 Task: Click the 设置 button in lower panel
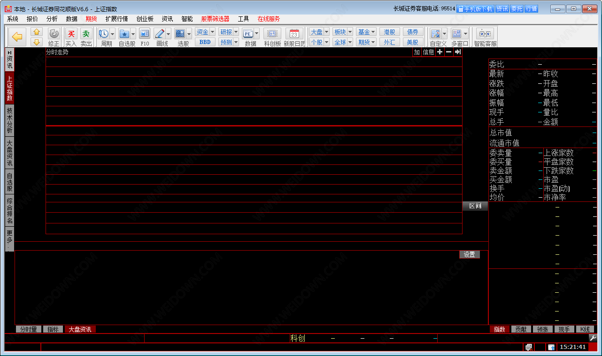[470, 254]
